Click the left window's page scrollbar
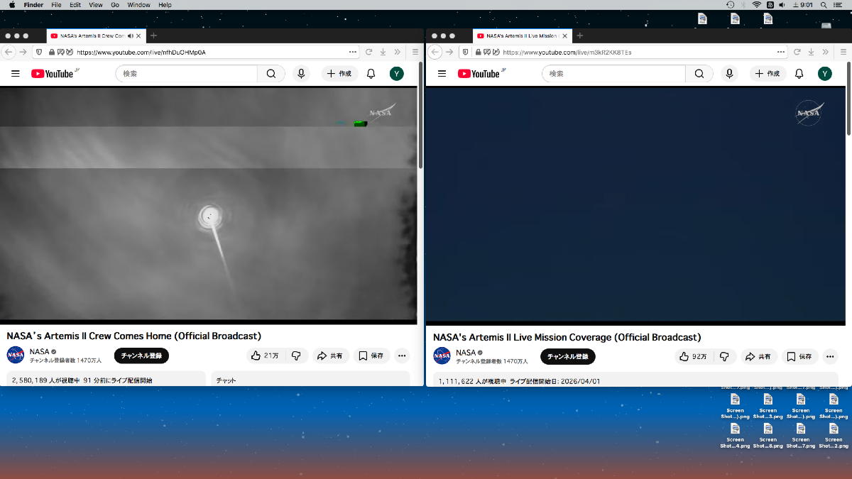This screenshot has width=852, height=479. pyautogui.click(x=421, y=115)
